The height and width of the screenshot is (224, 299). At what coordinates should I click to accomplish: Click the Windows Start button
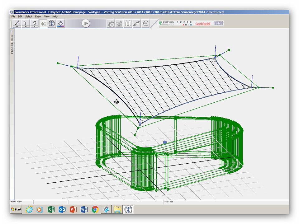coord(16,209)
